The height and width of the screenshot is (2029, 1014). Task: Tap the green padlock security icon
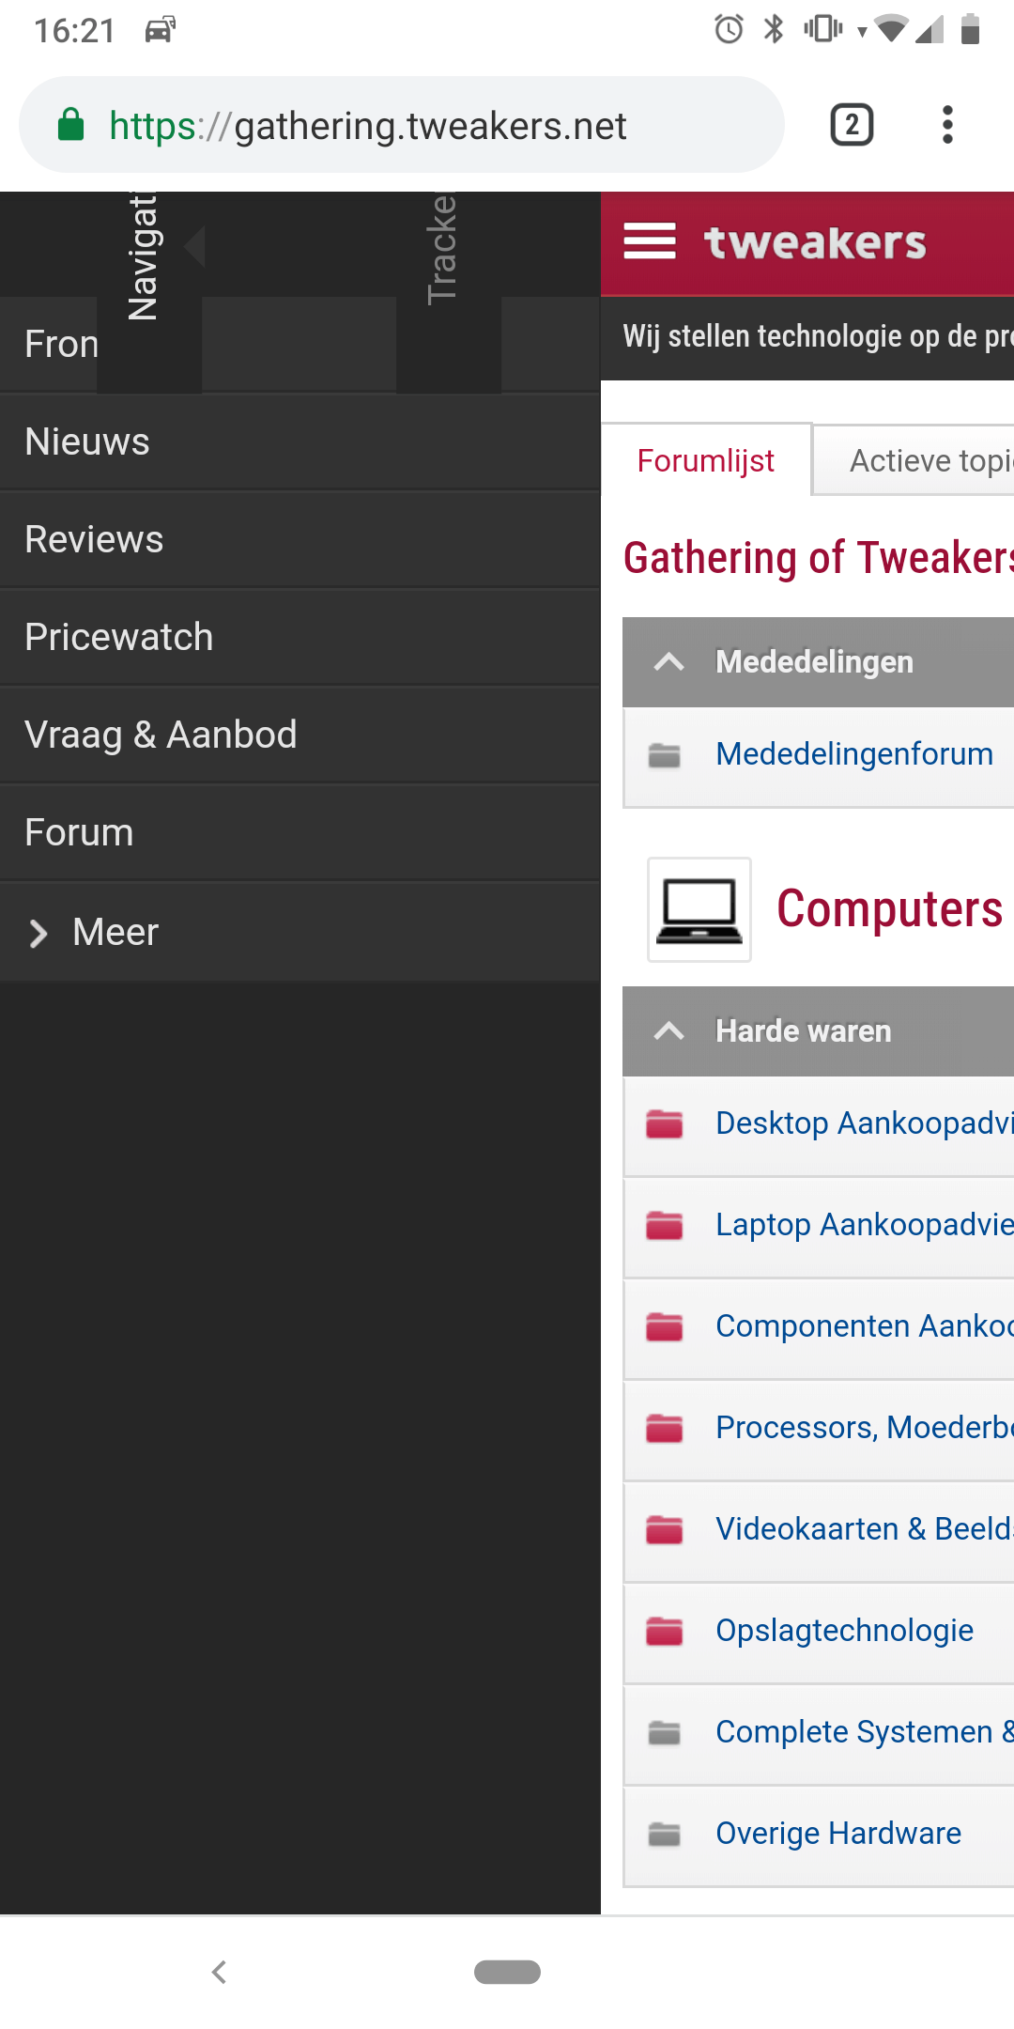pyautogui.click(x=71, y=125)
